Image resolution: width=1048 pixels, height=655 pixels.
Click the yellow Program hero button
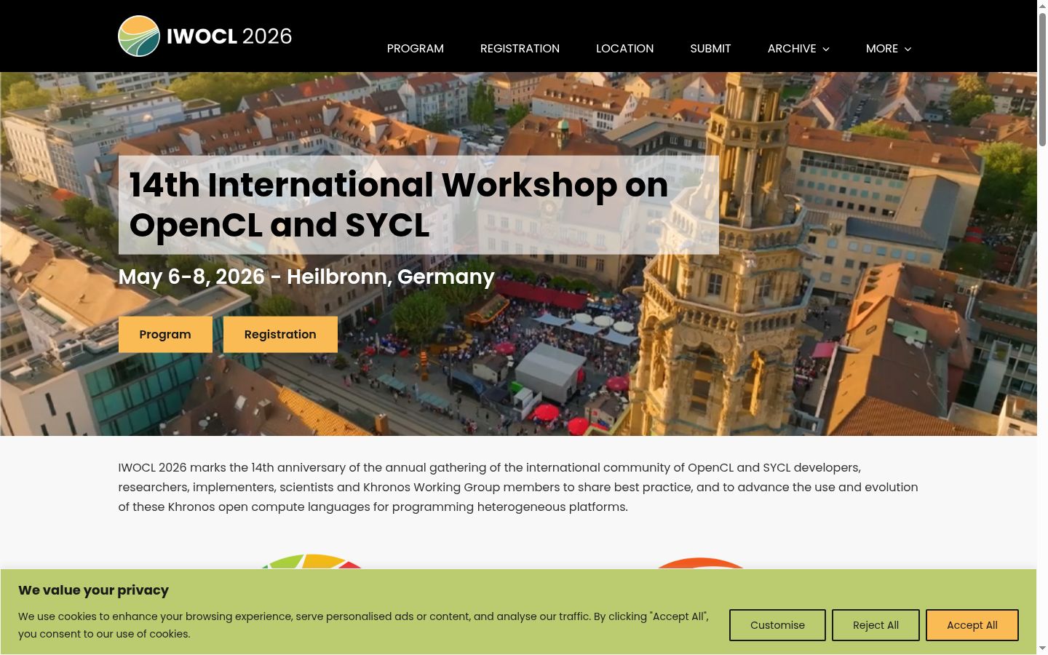[165, 335]
